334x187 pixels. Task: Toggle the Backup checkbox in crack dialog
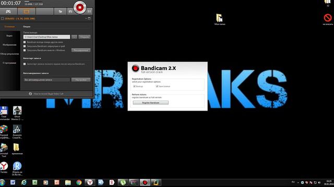click(135, 86)
